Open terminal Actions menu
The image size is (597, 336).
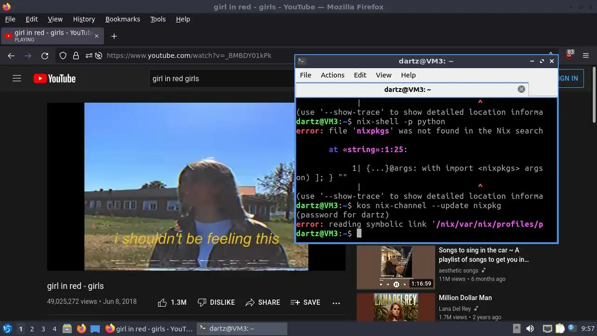point(333,75)
